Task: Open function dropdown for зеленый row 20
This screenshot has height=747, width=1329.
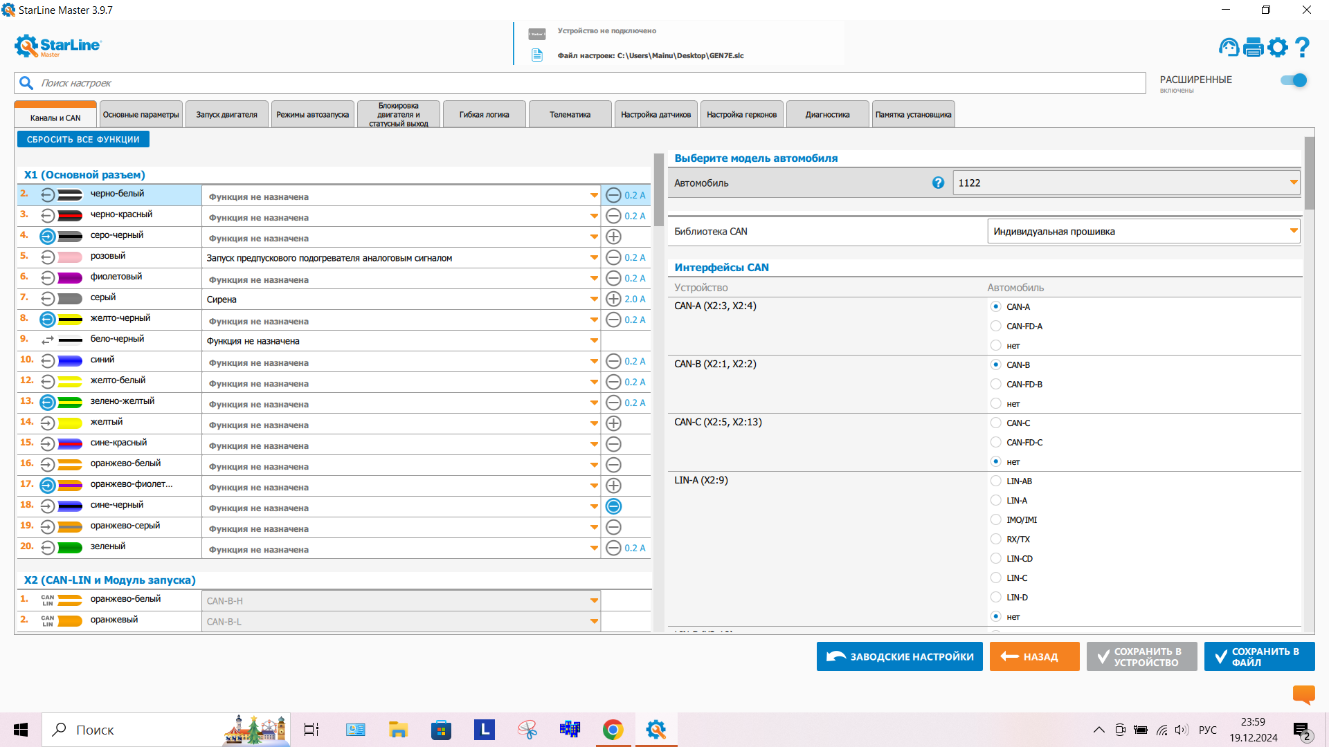Action: tap(401, 548)
